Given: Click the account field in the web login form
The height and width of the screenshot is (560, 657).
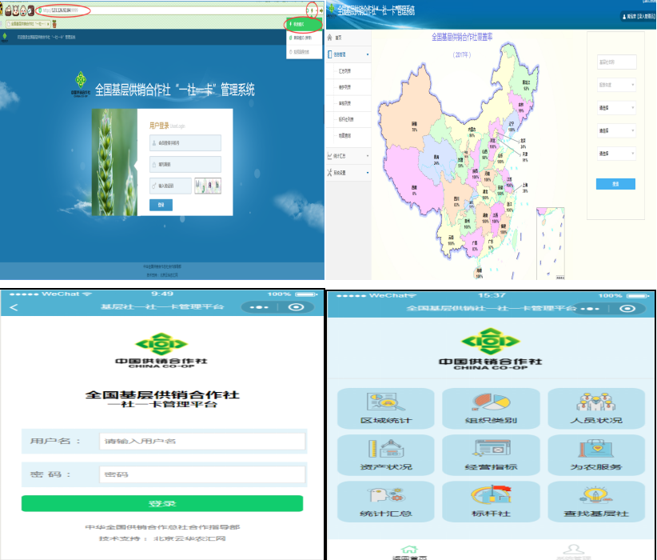Looking at the screenshot, I should pos(185,142).
